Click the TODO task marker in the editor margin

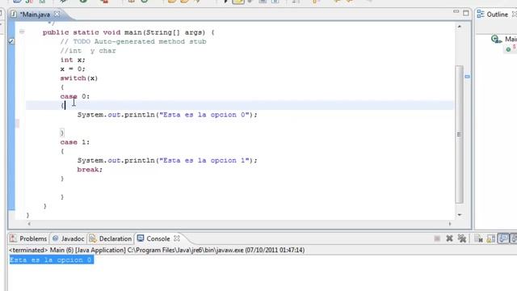click(11, 41)
